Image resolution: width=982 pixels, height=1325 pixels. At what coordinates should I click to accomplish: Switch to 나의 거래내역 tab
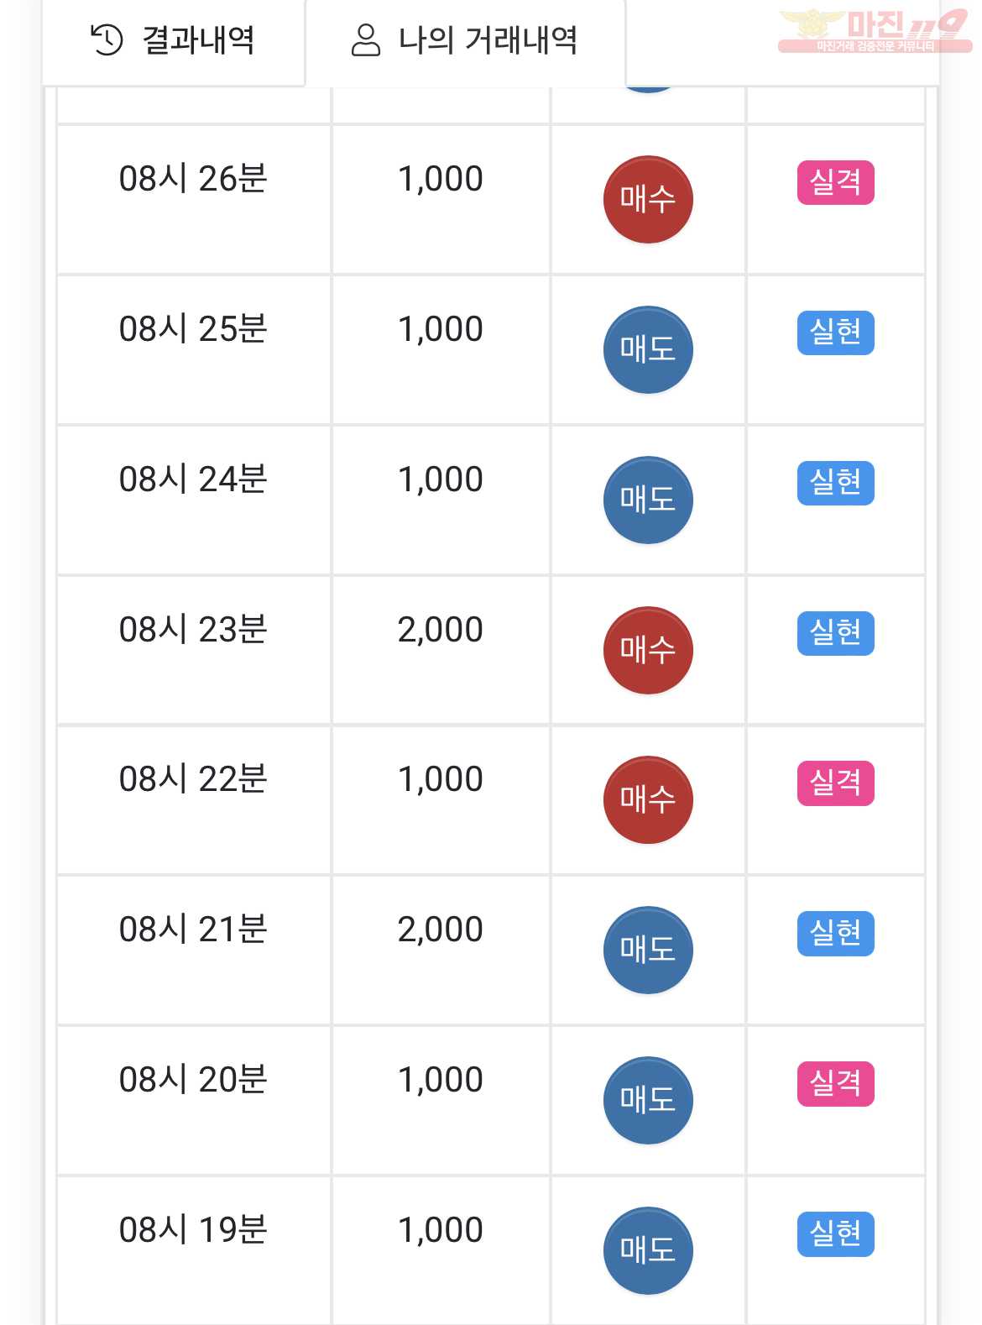click(466, 41)
